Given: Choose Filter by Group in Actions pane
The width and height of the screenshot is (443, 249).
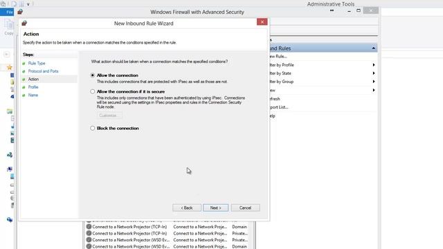Looking at the screenshot, I should click(282, 82).
